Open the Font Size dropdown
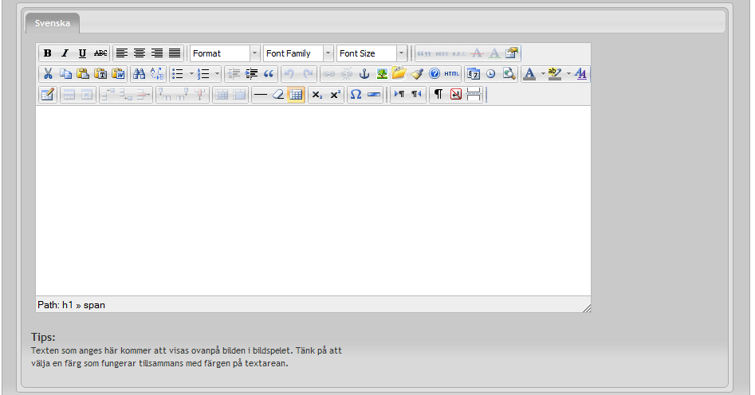 372,53
